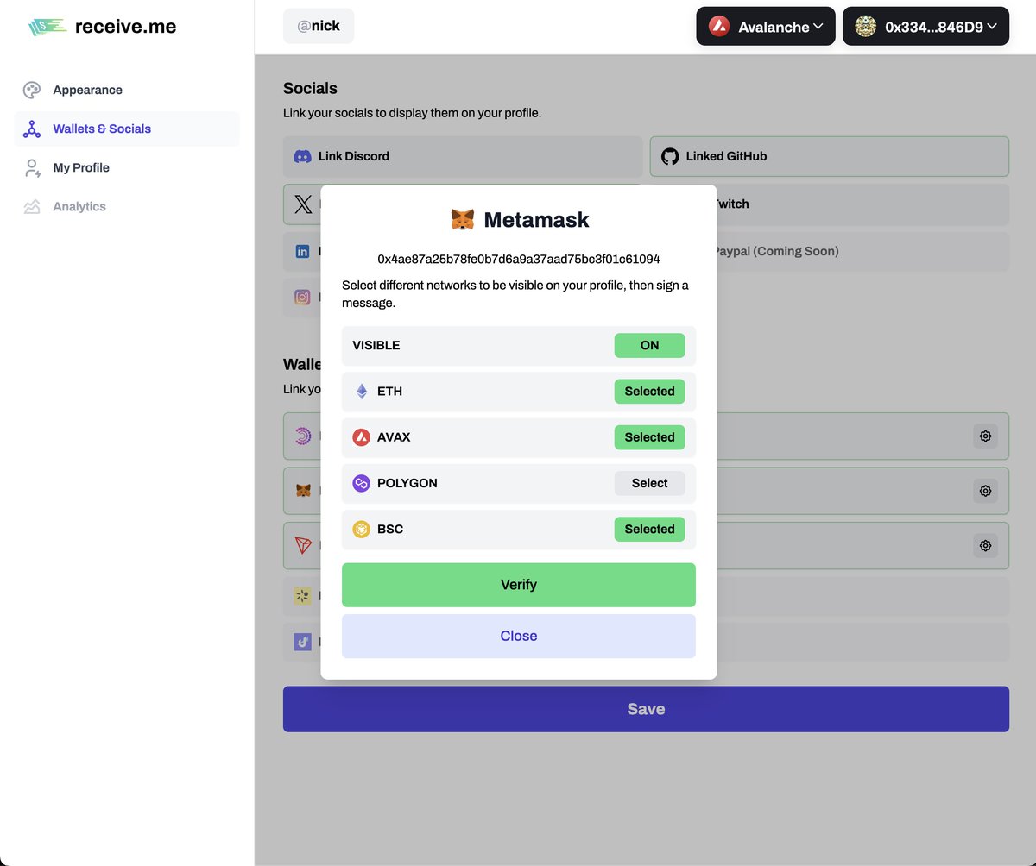
Task: Click the green Verify button
Action: pyautogui.click(x=519, y=585)
